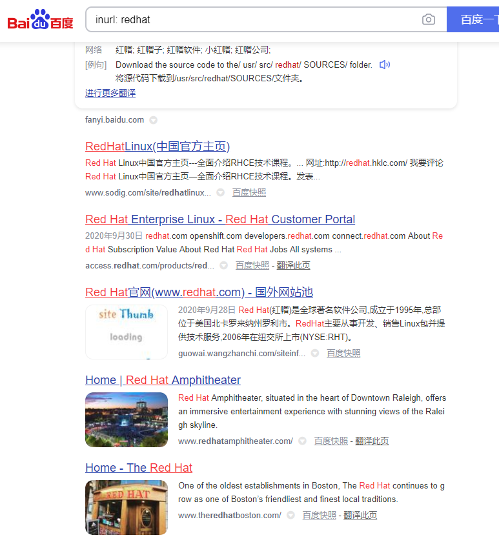Click the www.sodig.com/site/redhatlinux... URL text
The height and width of the screenshot is (544, 499).
click(x=148, y=192)
